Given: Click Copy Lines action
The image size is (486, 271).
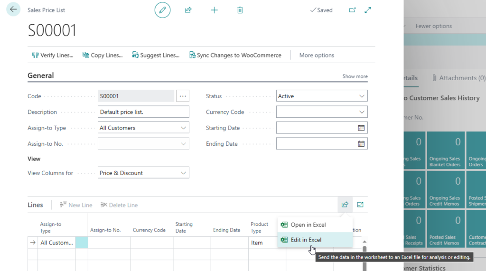Looking at the screenshot, I should click(x=103, y=55).
